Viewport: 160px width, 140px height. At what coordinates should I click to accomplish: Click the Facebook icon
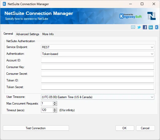[145, 27]
